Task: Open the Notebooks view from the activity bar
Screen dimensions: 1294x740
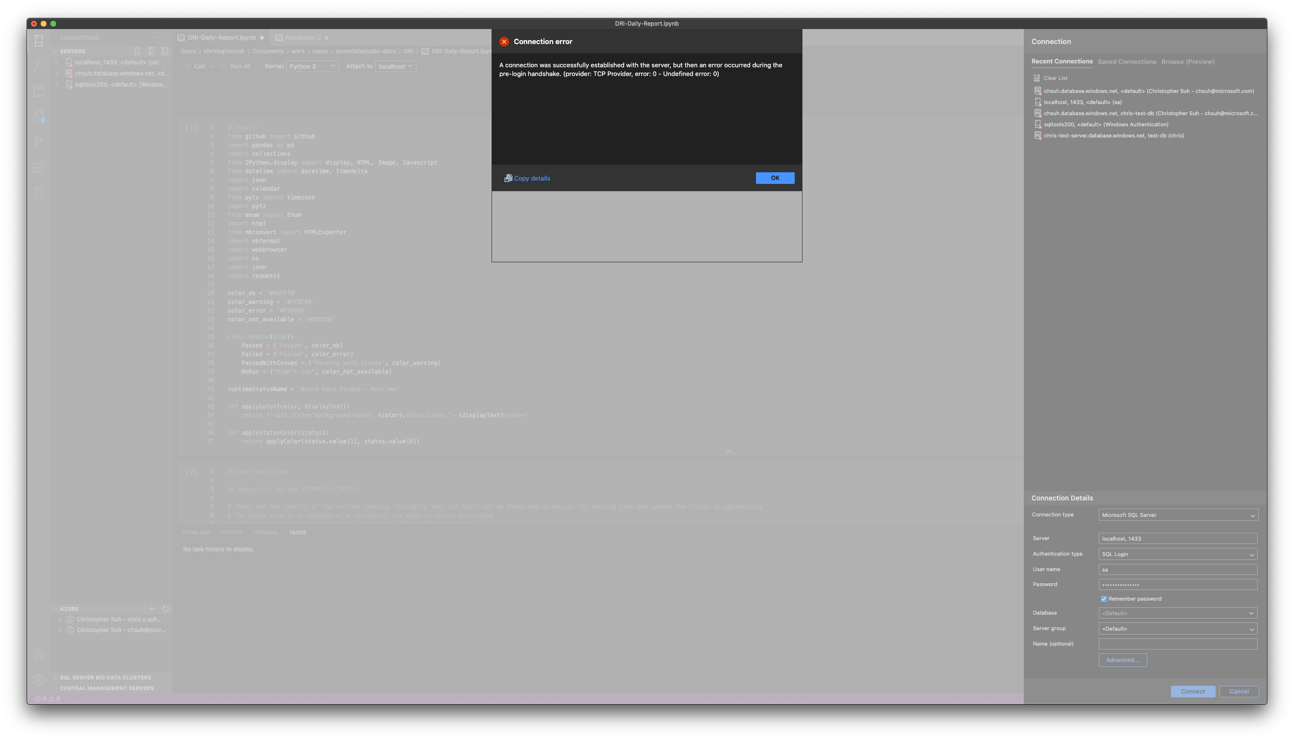Action: (39, 91)
